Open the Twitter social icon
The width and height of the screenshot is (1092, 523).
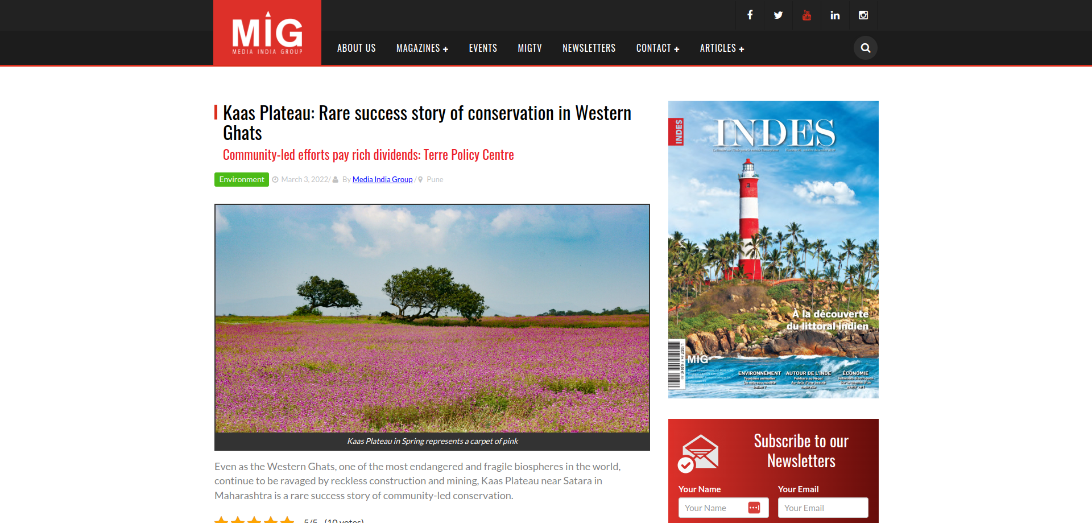click(x=778, y=15)
